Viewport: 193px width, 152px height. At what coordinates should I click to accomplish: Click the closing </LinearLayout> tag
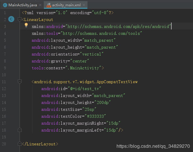click(x=40, y=144)
